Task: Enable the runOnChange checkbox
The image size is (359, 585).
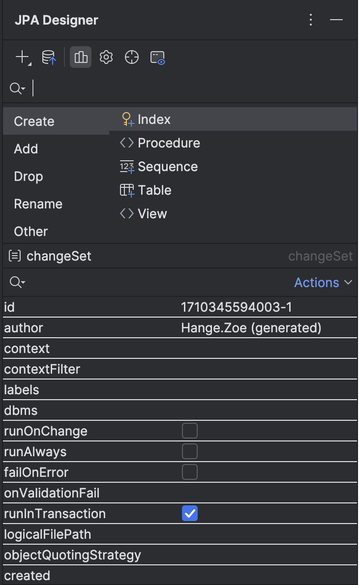Action: coord(189,431)
